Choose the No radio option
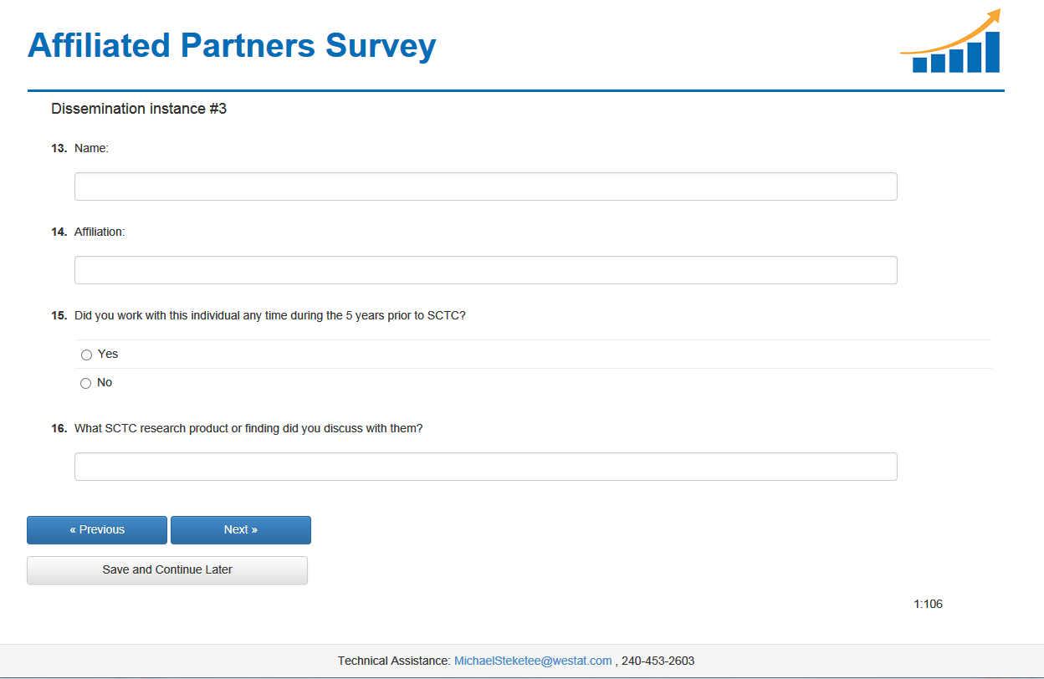Screen dimensions: 1044x679 click(85, 383)
